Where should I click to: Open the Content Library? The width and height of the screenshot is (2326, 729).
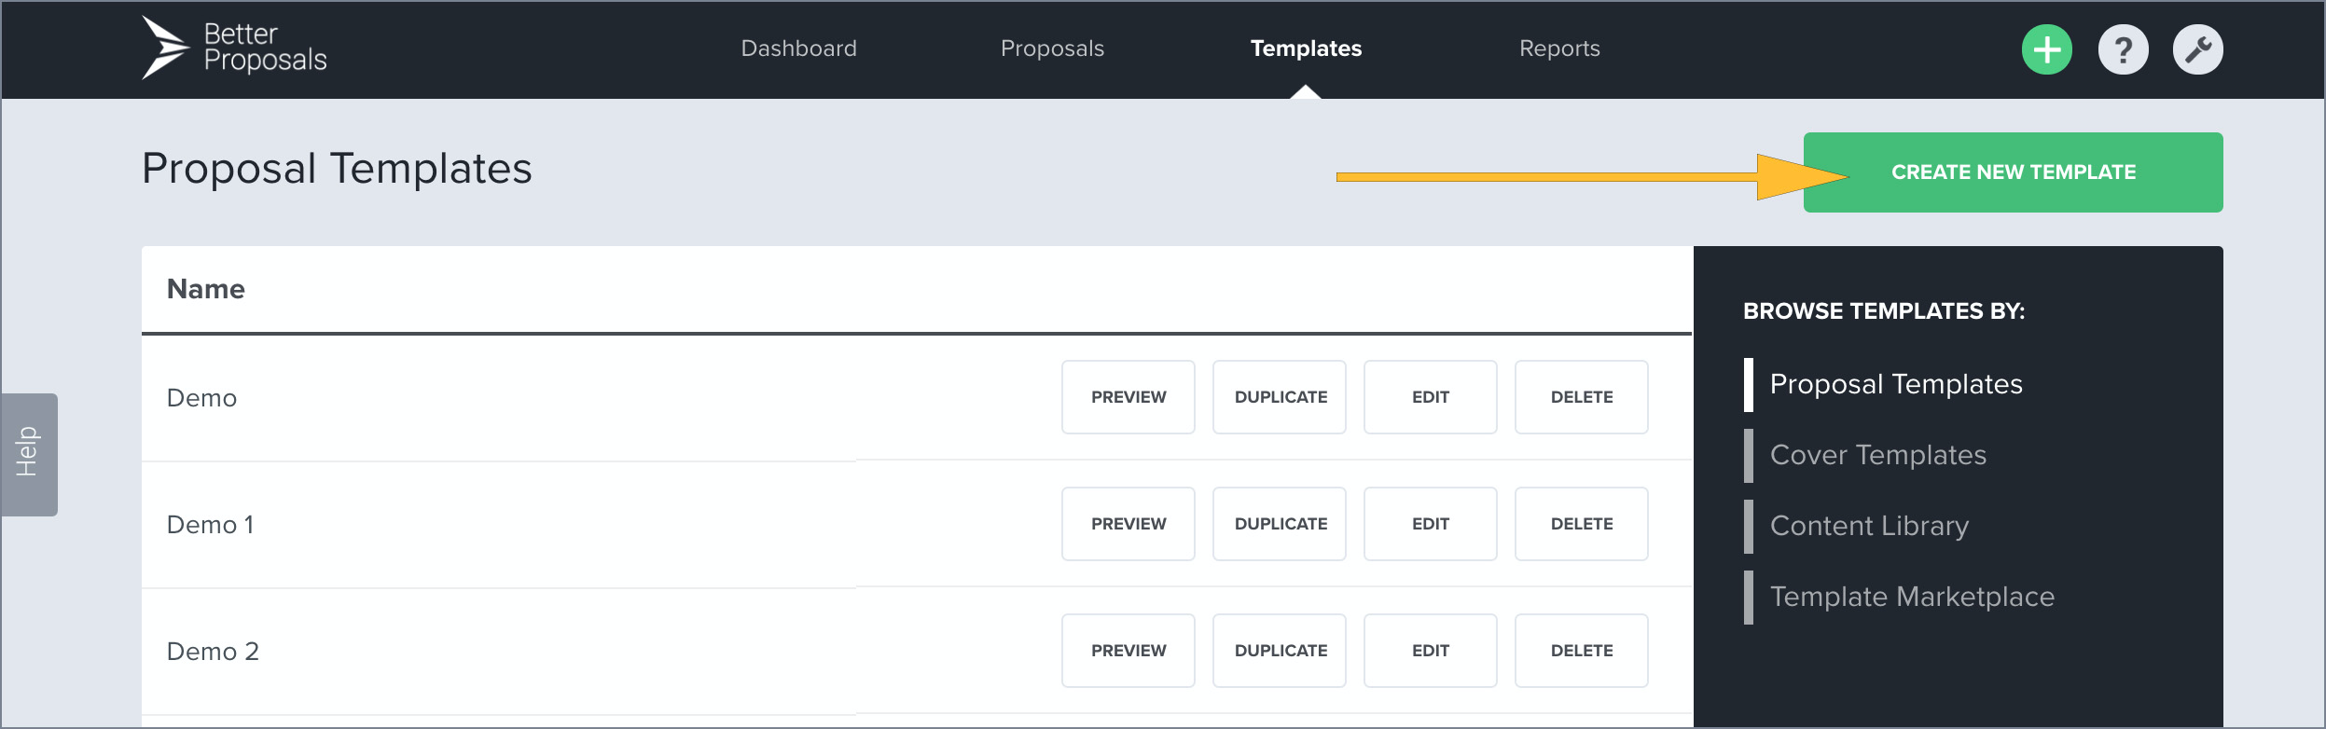(1868, 526)
